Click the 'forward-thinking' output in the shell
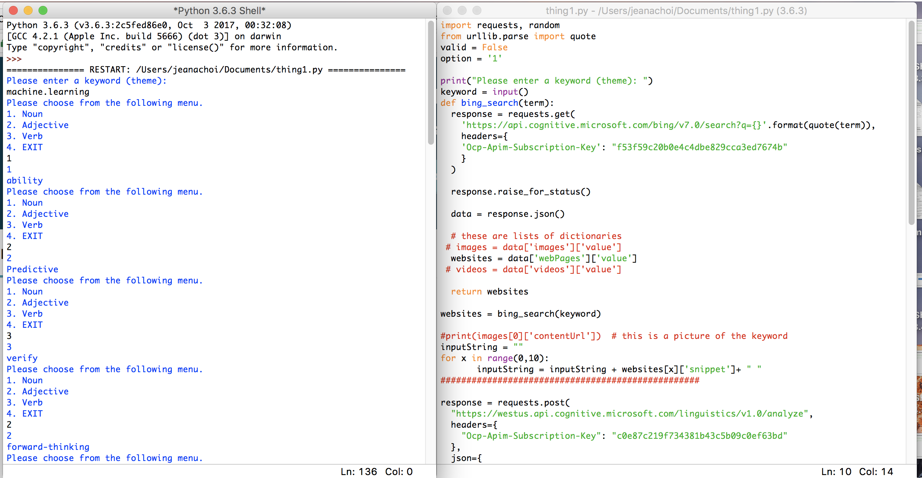 click(48, 447)
